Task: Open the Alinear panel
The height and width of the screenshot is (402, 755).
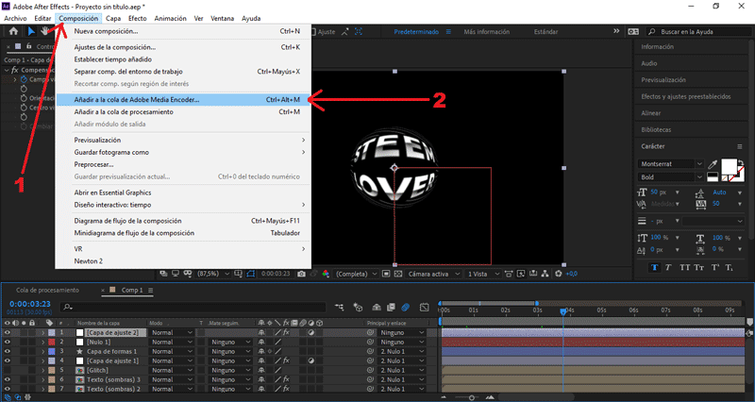Action: (650, 113)
